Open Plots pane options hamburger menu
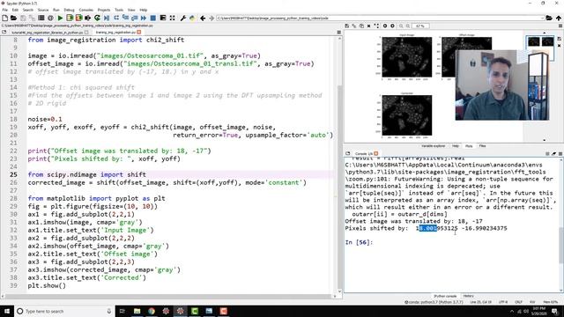Viewport: 564px width, 317px height. click(x=560, y=26)
